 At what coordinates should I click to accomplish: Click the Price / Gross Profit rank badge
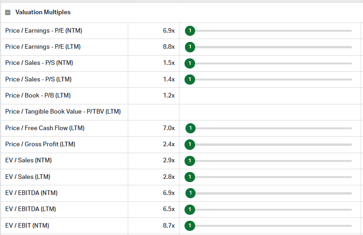tap(190, 144)
